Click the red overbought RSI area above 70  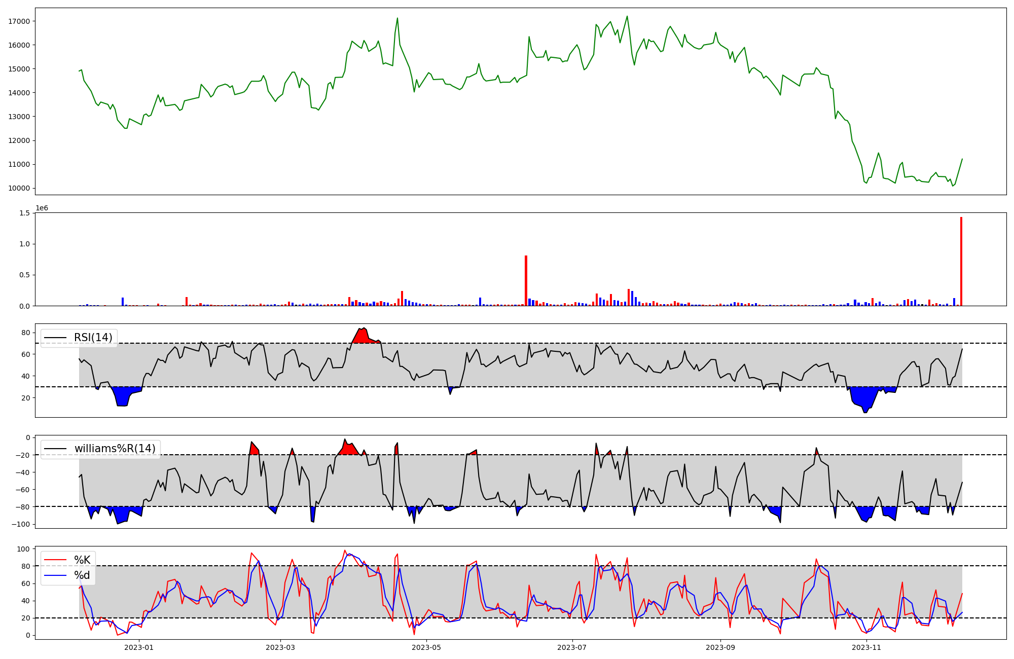point(363,337)
